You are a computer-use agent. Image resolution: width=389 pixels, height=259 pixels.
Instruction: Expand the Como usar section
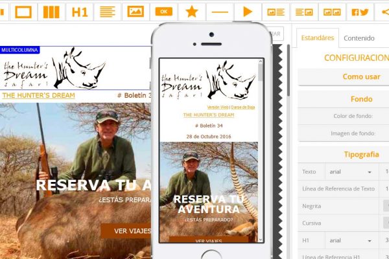tap(361, 76)
